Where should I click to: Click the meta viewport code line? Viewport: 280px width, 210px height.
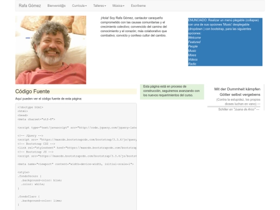[x=76, y=164]
